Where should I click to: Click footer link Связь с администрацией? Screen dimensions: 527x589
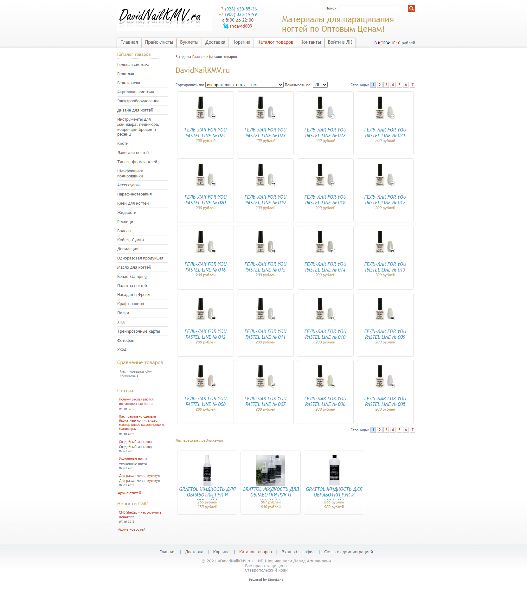pyautogui.click(x=348, y=552)
